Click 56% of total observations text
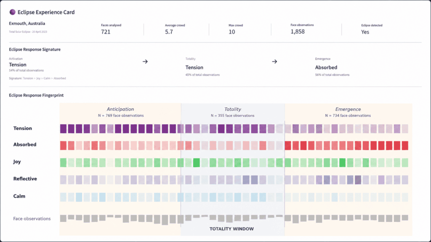The height and width of the screenshot is (242, 431). 332,75
